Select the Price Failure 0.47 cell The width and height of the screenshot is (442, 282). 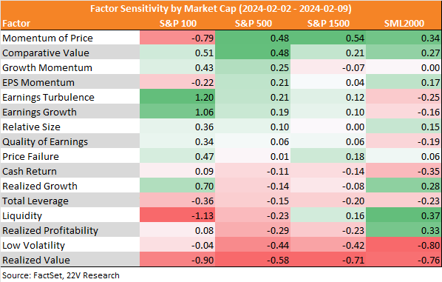pos(177,155)
